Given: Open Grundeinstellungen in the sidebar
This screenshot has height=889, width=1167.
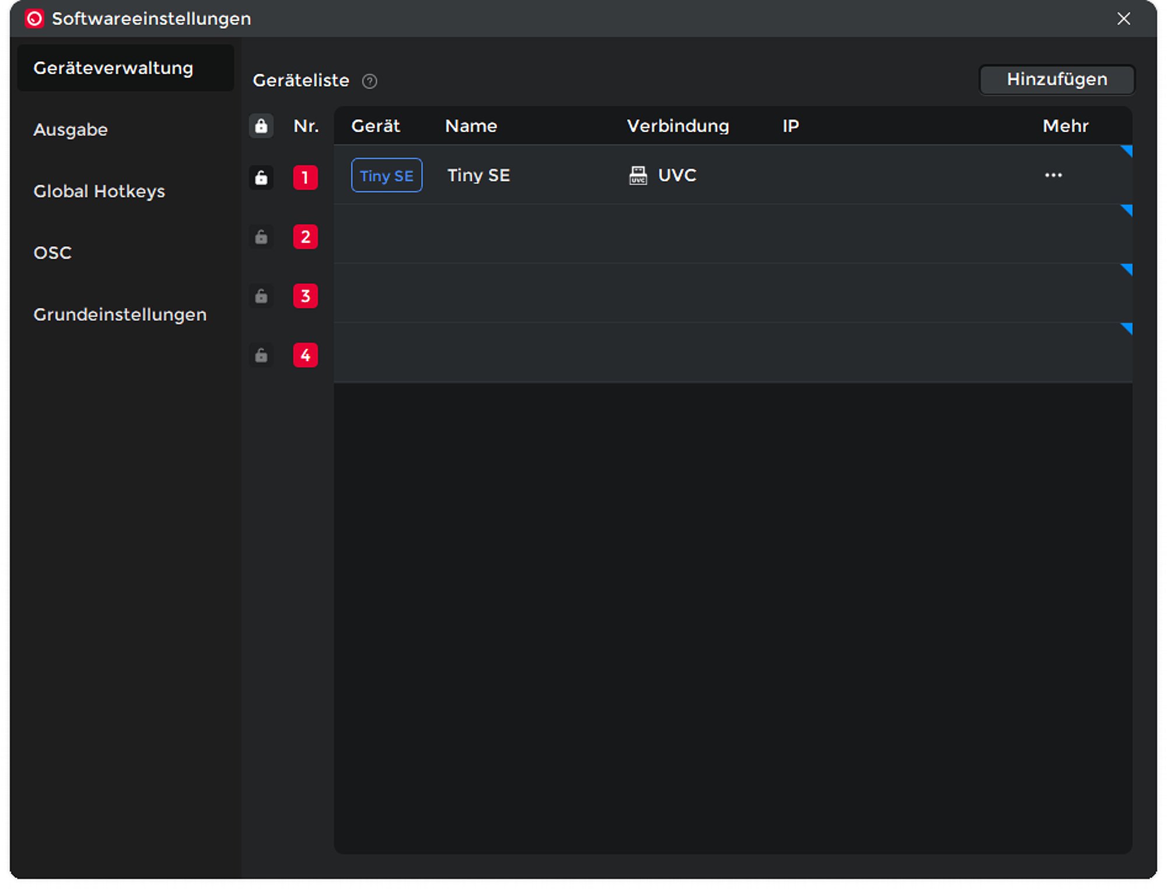Looking at the screenshot, I should point(120,315).
